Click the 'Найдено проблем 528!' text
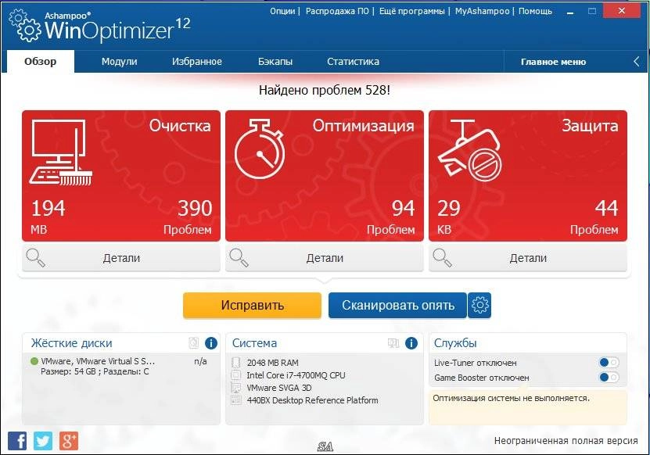The height and width of the screenshot is (455, 650). coord(325,90)
